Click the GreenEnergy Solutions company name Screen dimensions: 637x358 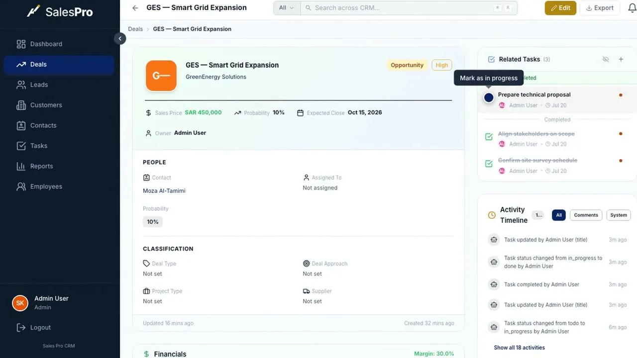pyautogui.click(x=216, y=77)
